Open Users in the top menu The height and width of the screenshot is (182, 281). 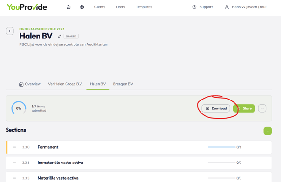pyautogui.click(x=120, y=7)
